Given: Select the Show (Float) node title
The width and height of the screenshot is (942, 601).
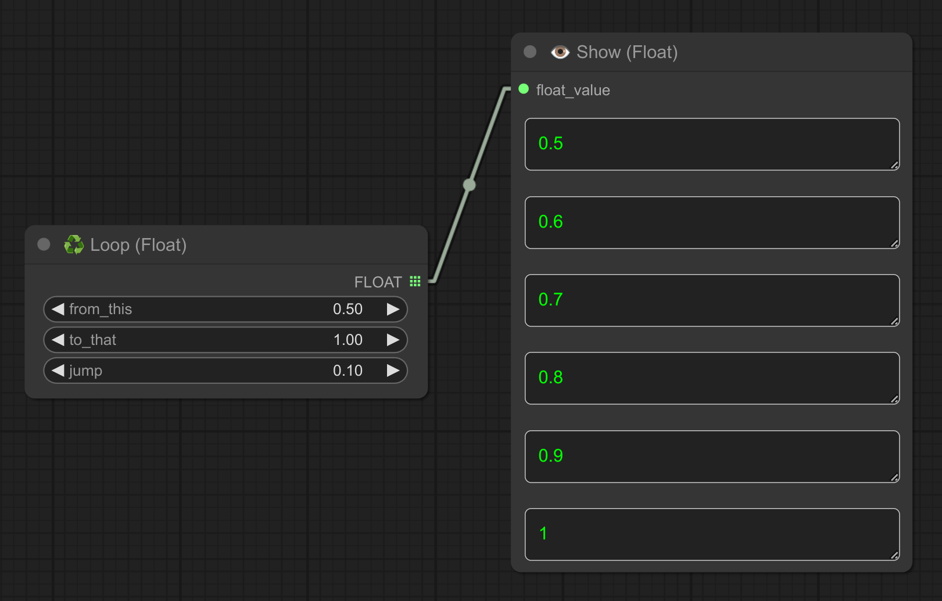Looking at the screenshot, I should click(x=627, y=52).
